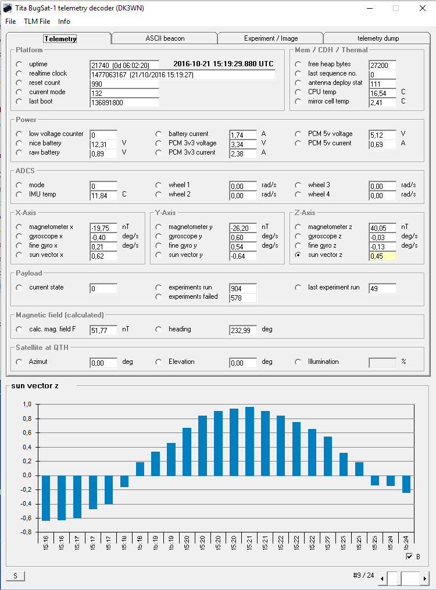Viewport: 436px width, 590px height.
Task: Select the uptime radio button
Action: coord(19,65)
